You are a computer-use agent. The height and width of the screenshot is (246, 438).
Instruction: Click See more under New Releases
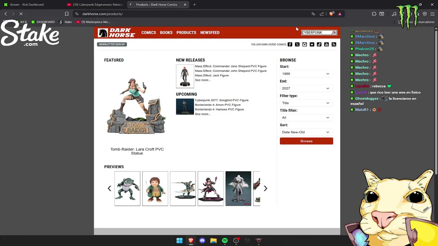[x=203, y=80]
